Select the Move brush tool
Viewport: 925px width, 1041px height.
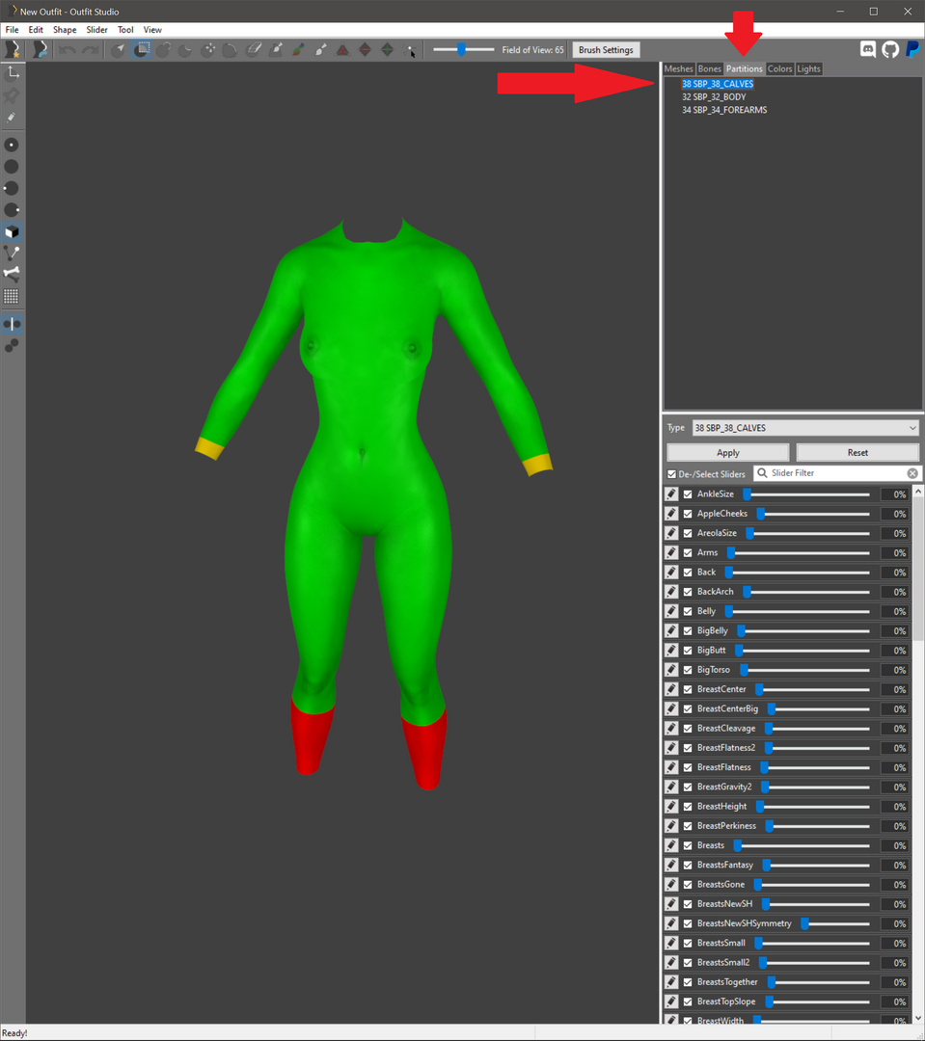pos(208,50)
